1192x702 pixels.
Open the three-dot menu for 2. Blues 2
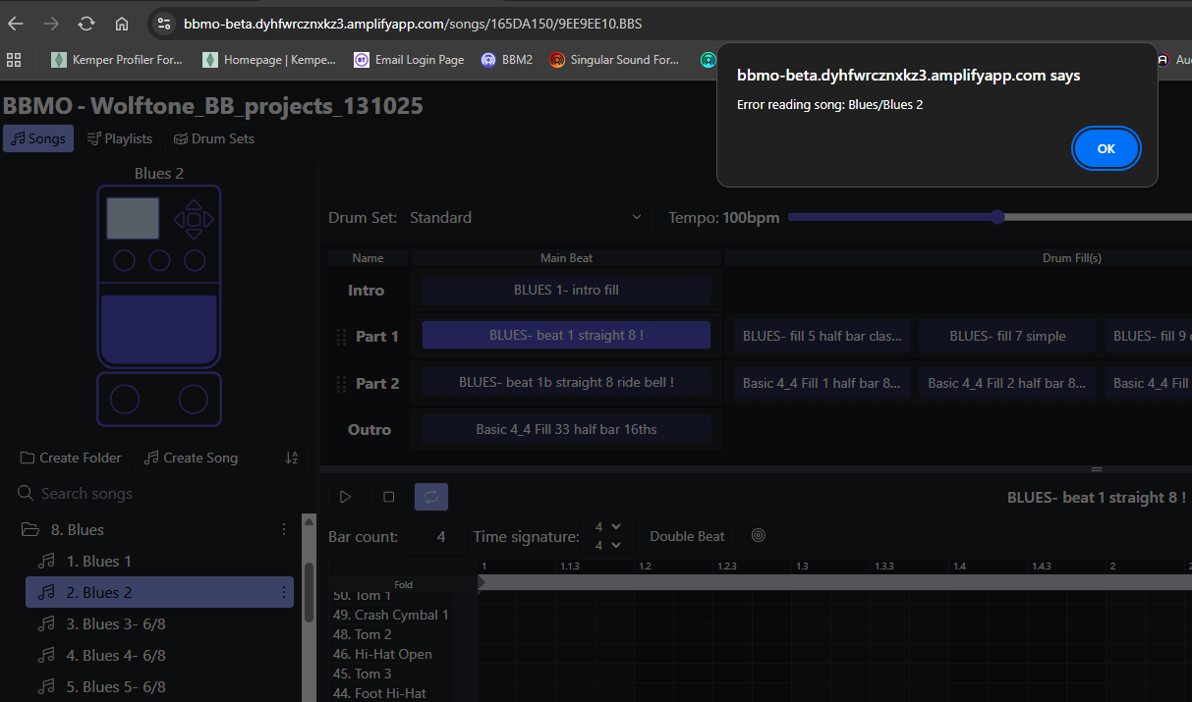point(284,592)
